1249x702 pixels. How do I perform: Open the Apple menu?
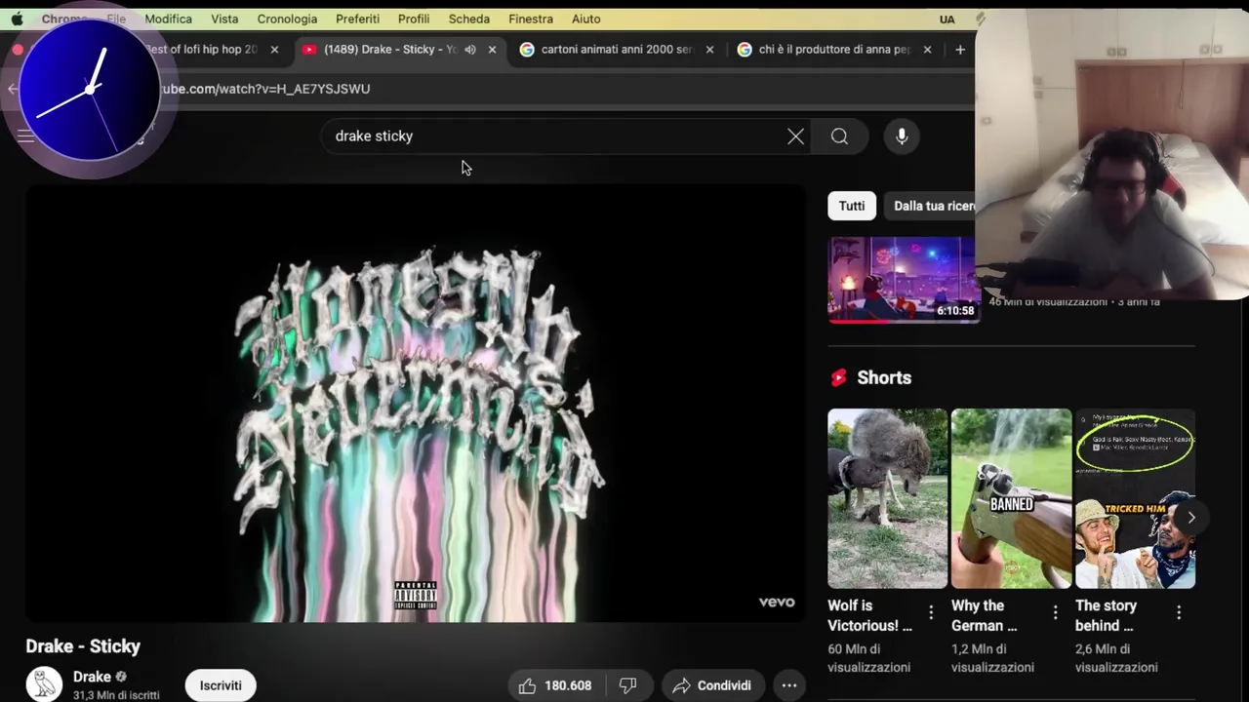click(x=17, y=19)
